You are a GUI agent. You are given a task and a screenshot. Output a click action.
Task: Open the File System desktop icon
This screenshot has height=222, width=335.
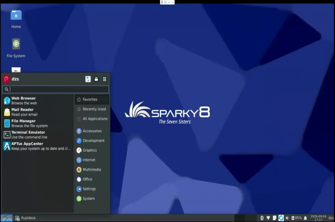coord(16,48)
